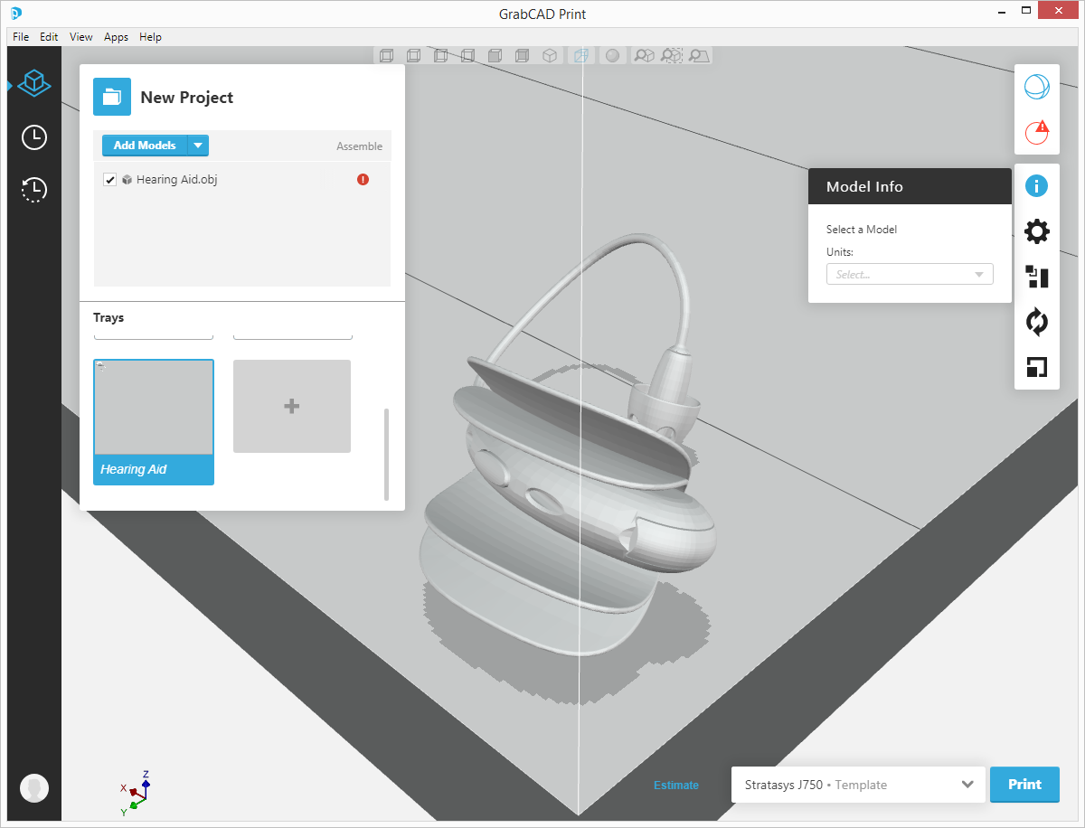Click the user account avatar
Viewport: 1085px width, 828px height.
34,787
